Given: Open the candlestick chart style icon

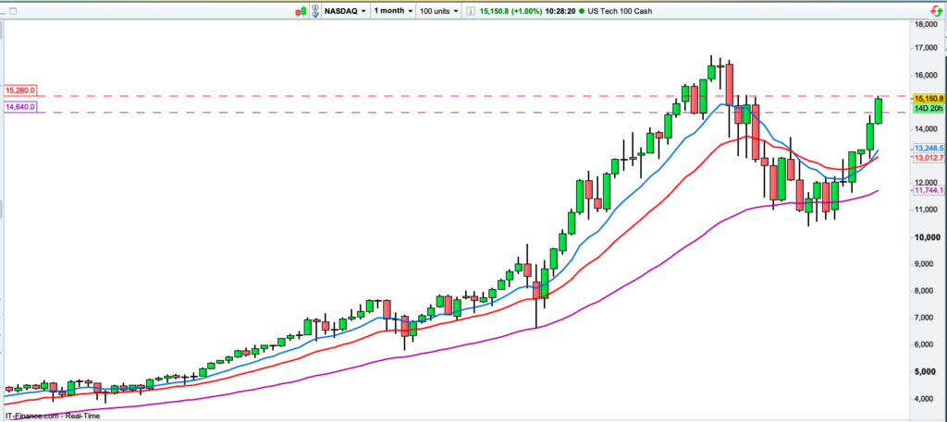Looking at the screenshot, I should point(301,10).
